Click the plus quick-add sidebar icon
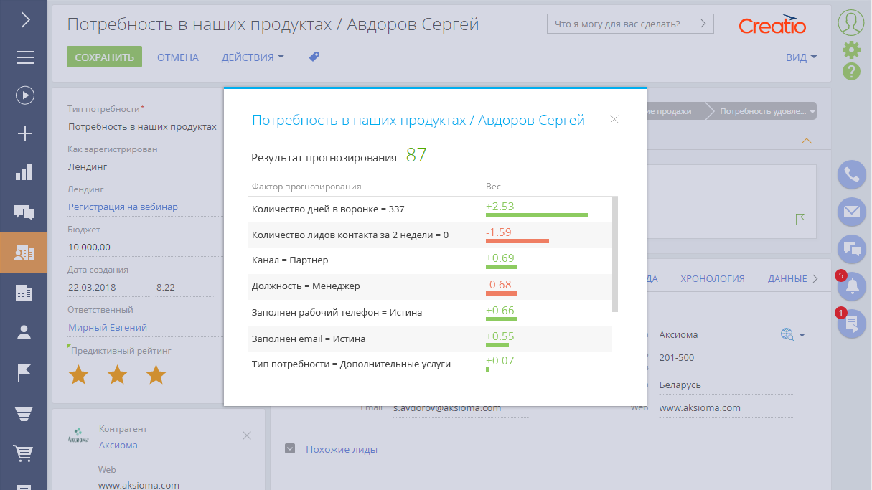The height and width of the screenshot is (490, 872). (25, 133)
